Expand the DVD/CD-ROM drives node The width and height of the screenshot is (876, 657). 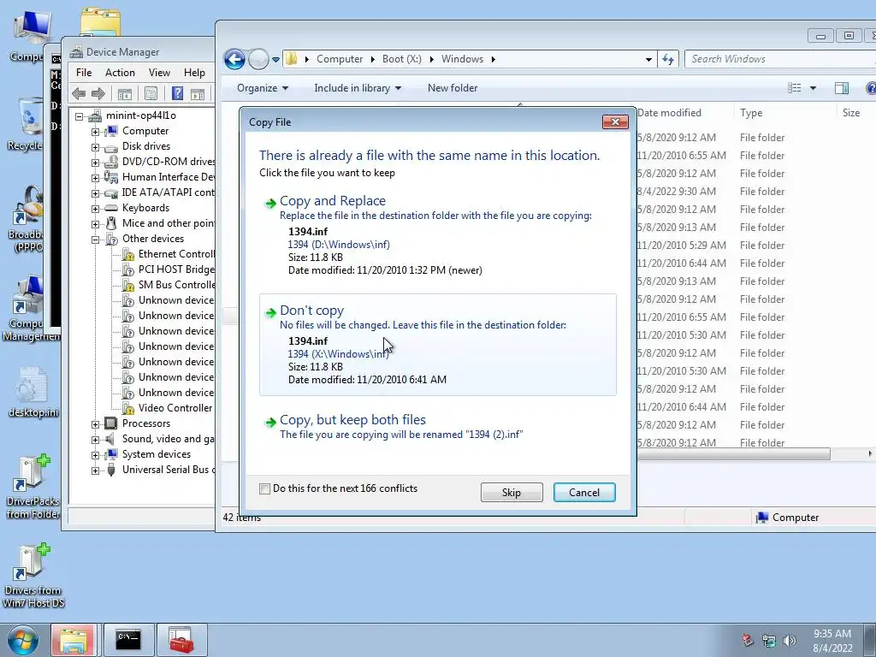coord(96,163)
